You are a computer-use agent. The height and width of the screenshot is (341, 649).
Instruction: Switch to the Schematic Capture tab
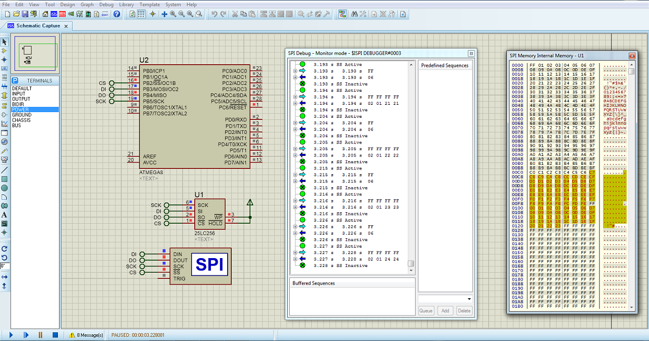tap(38, 26)
